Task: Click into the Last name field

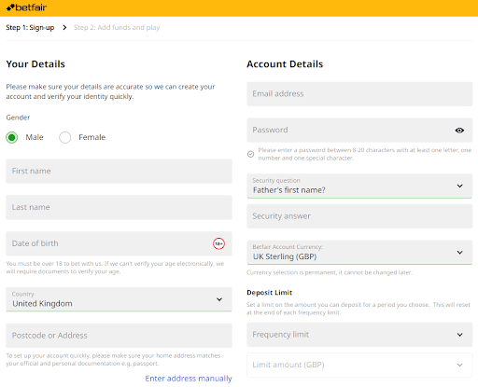Action: click(119, 207)
